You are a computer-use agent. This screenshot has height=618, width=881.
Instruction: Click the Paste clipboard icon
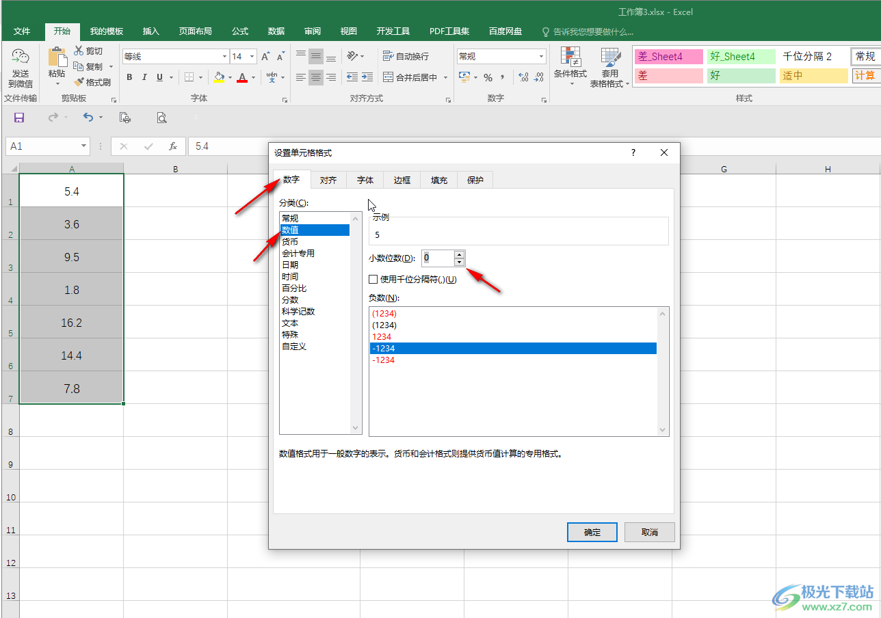point(57,56)
